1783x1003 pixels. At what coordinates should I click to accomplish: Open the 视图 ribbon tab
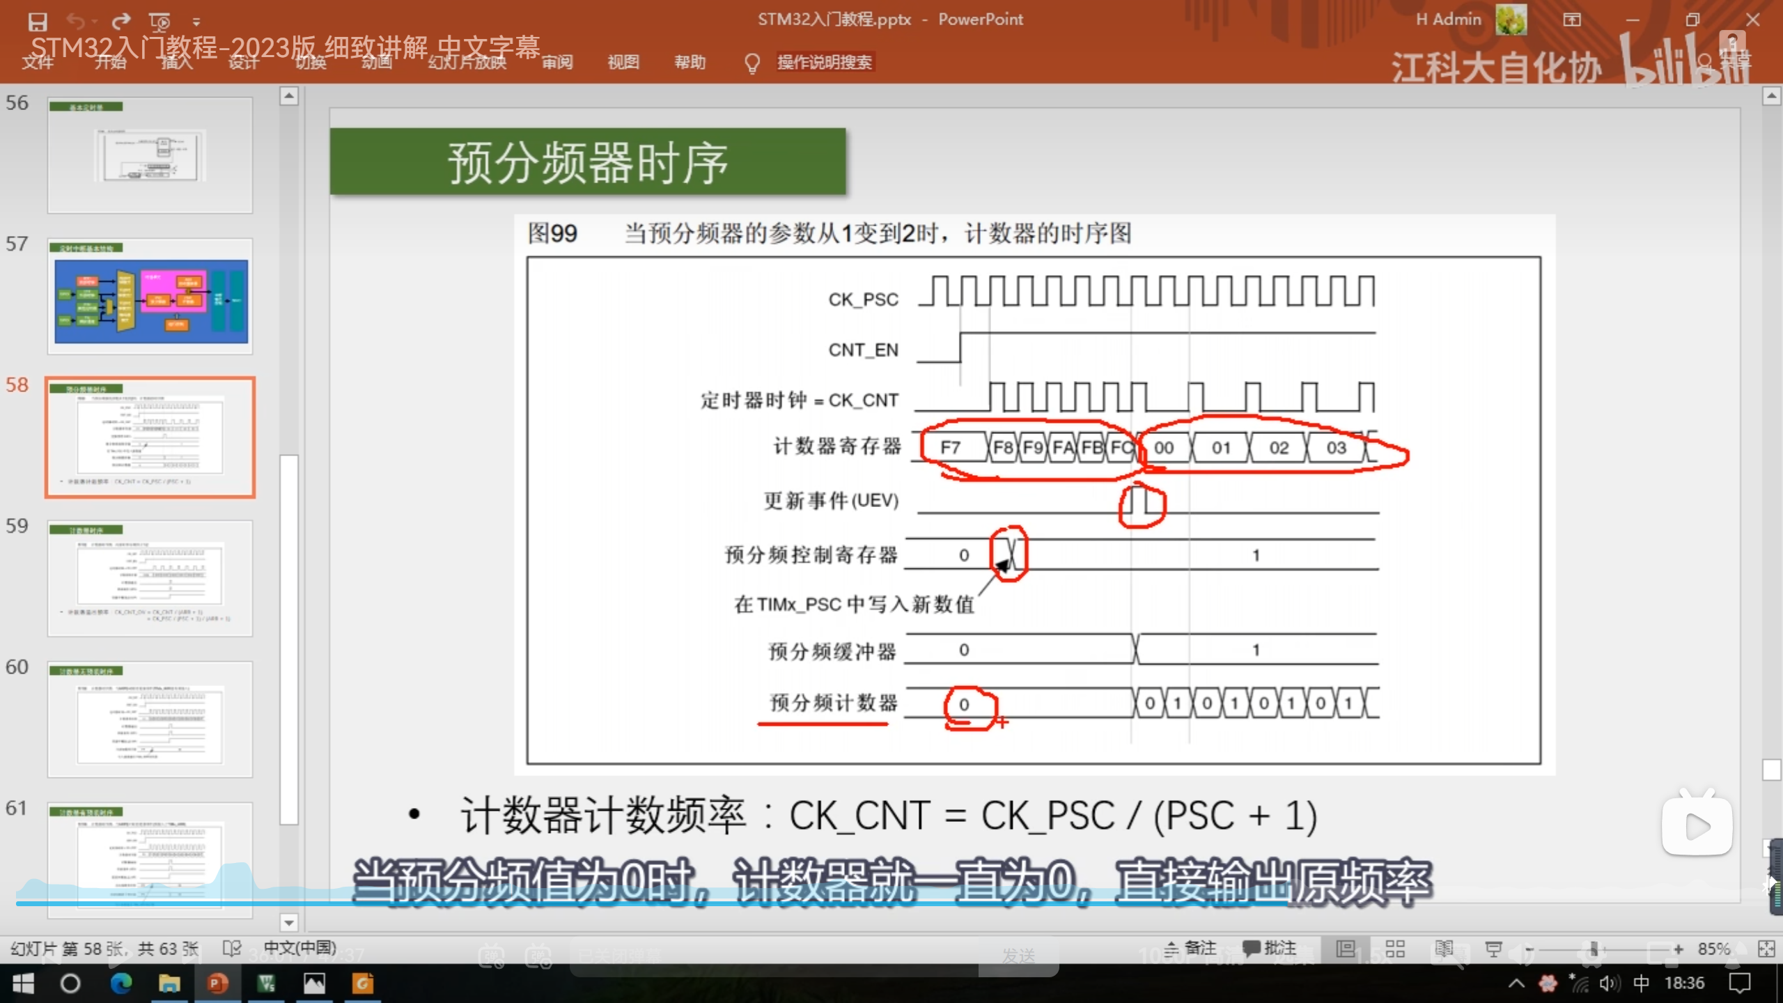[x=623, y=62]
